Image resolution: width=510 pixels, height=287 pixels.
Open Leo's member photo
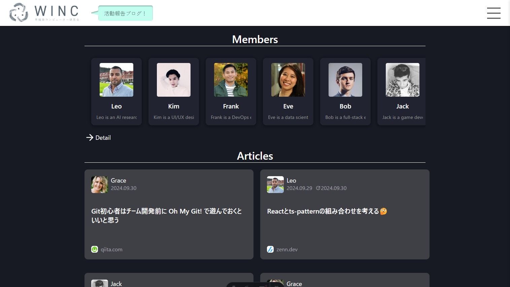click(x=116, y=80)
